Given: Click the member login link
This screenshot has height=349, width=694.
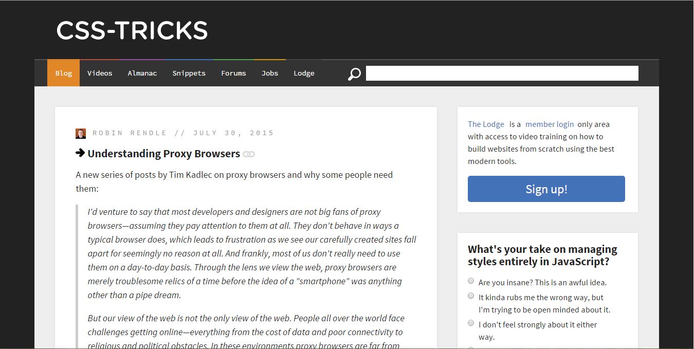Looking at the screenshot, I should click(x=550, y=124).
